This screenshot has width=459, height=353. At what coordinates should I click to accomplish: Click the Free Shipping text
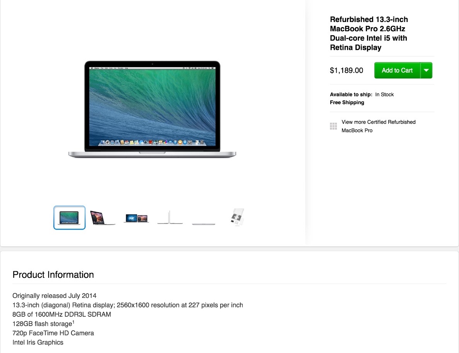point(347,102)
